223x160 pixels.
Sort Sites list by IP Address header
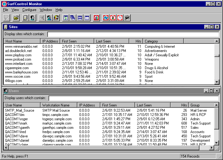tap(50, 41)
